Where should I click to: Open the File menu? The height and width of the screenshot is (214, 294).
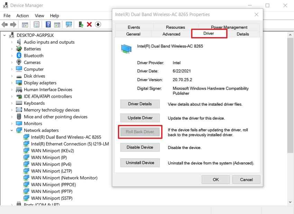(7, 16)
